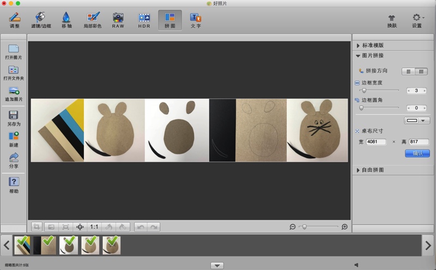Toggle the whiskered mouse thumbnail checkmark

(112, 246)
